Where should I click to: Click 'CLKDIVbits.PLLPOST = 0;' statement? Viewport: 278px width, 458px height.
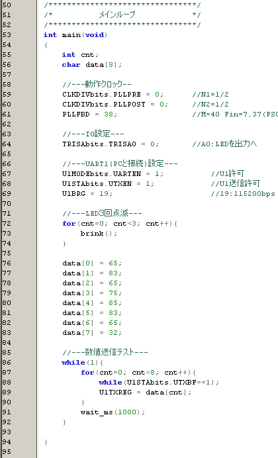point(115,105)
